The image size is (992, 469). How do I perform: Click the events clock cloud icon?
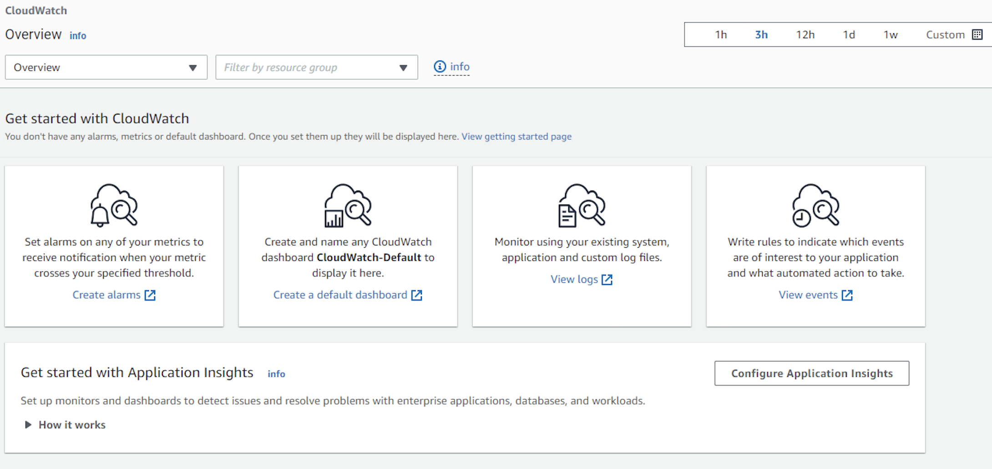tap(815, 205)
